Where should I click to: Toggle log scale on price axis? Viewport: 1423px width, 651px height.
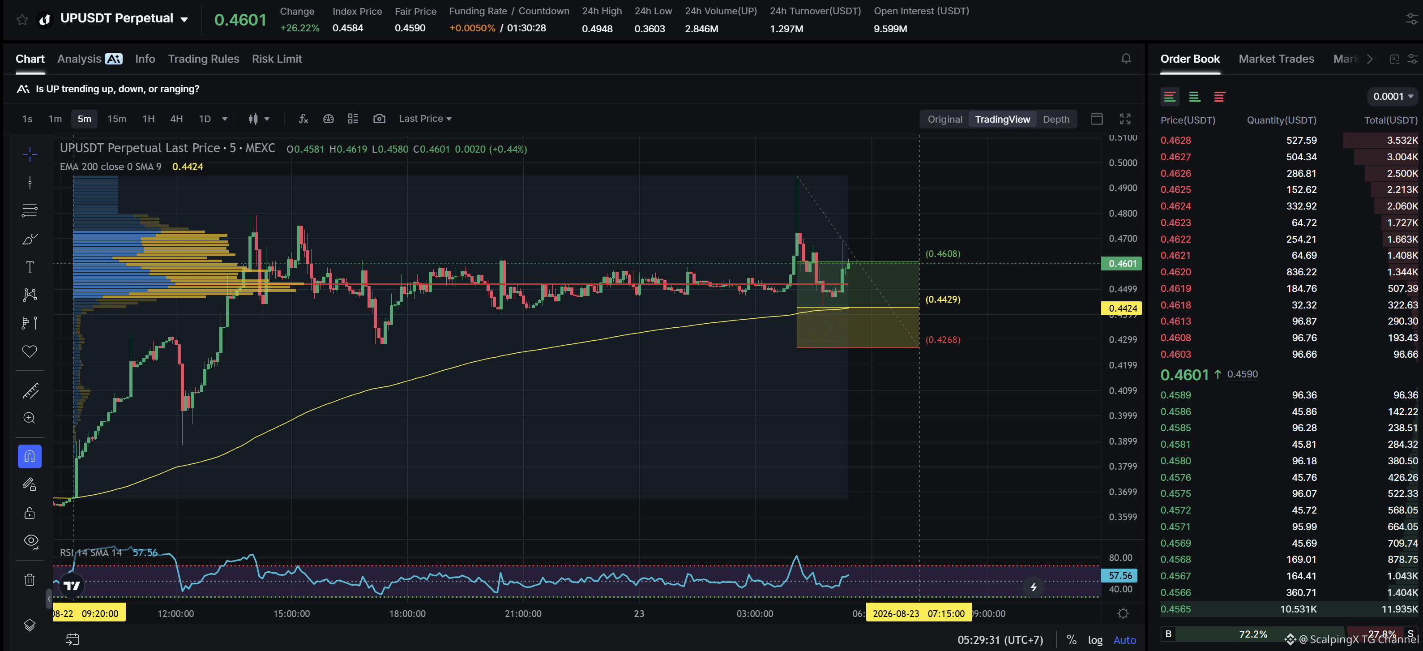tap(1095, 640)
